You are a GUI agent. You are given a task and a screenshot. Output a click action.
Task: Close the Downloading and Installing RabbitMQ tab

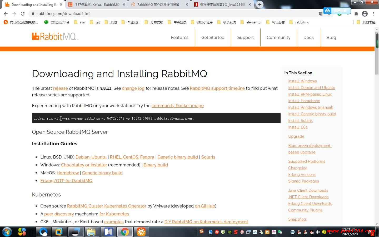coord(61,4)
